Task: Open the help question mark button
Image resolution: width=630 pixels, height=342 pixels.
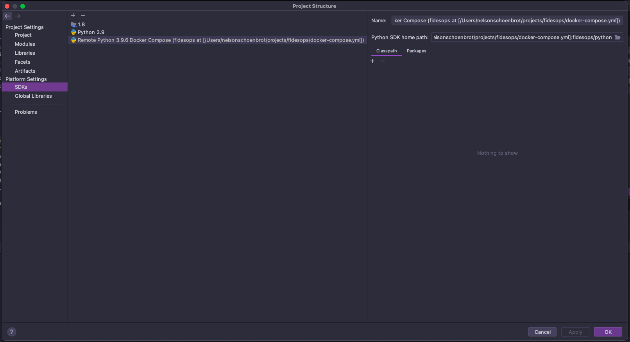Action: 12,332
